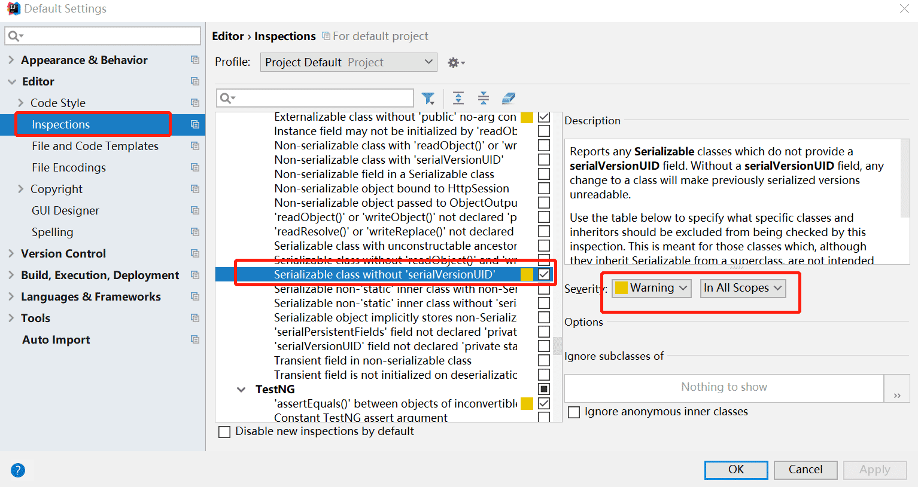Viewport: 918px width, 487px height.
Task: Open the Warning severity dropdown
Action: (x=651, y=288)
